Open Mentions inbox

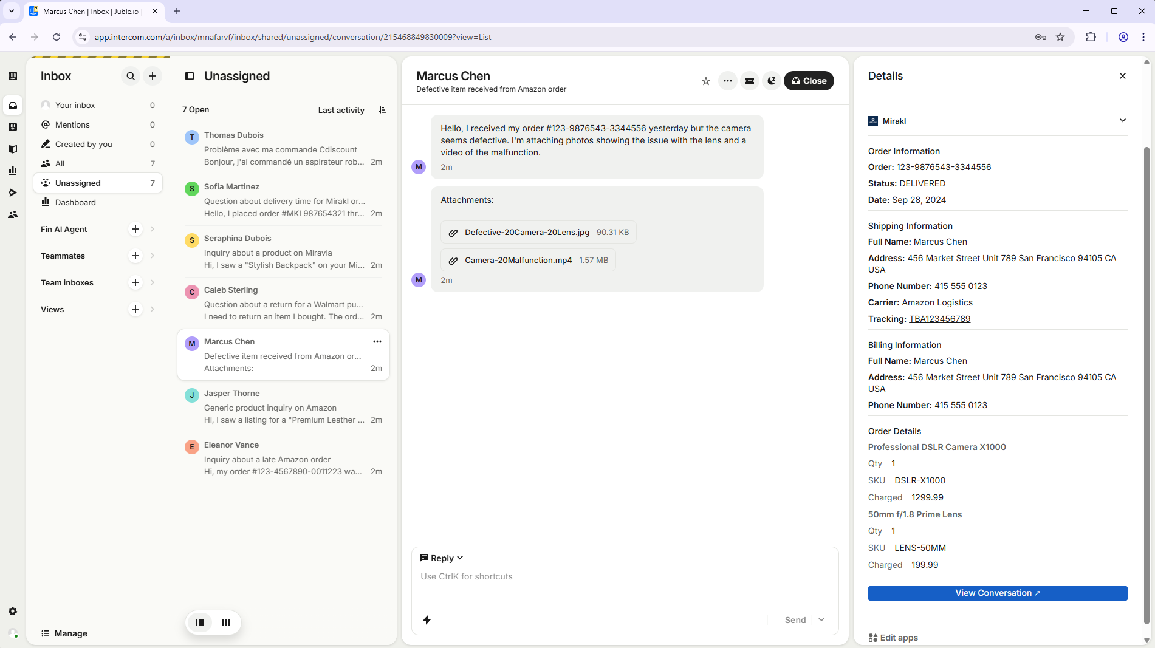(98, 124)
